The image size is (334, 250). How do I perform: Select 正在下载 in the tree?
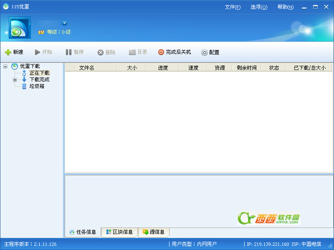[x=39, y=73]
